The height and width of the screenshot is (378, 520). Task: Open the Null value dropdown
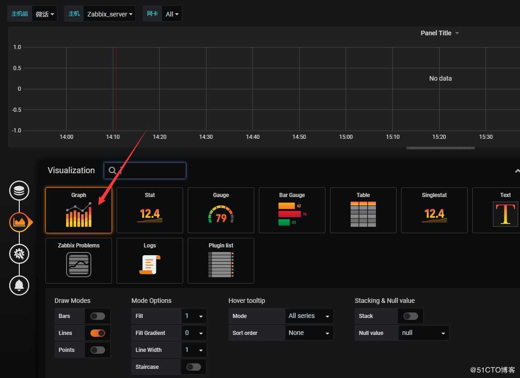(424, 333)
